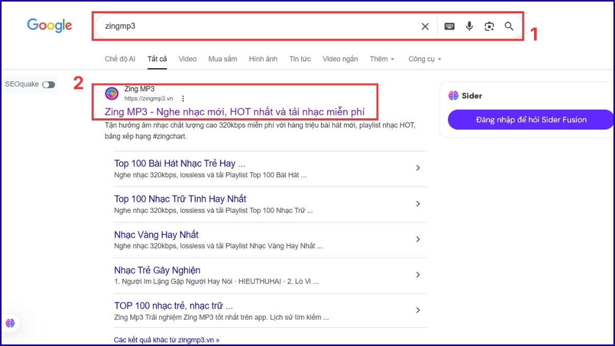Open Google Lens image search

[489, 26]
